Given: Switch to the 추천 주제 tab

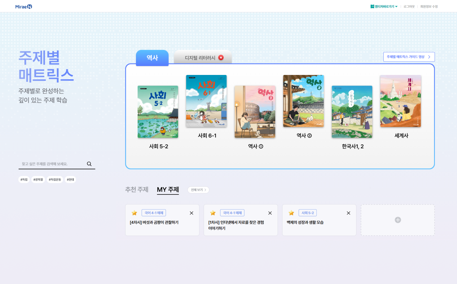Looking at the screenshot, I should pos(137,190).
